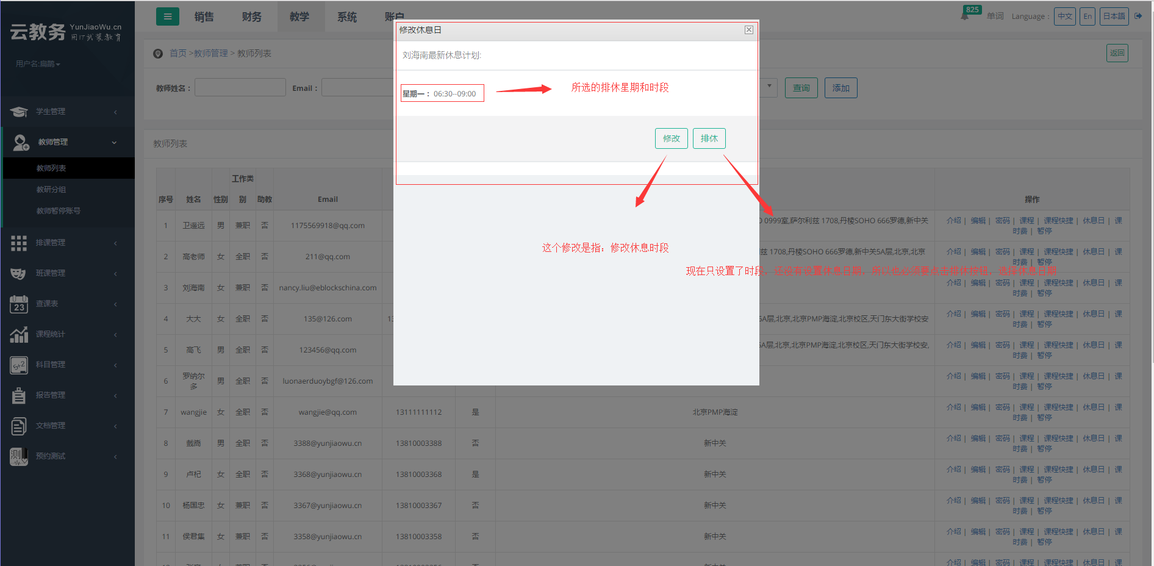Select 教研分组 in the sidebar submenu
Image resolution: width=1154 pixels, height=566 pixels.
pos(51,190)
